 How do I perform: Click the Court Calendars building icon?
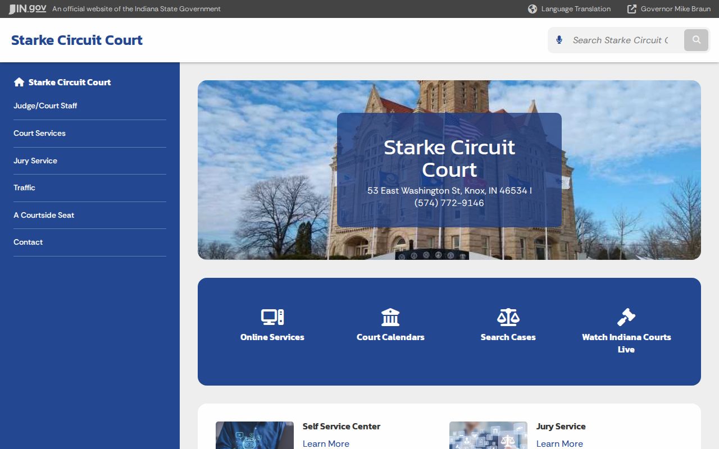390,317
